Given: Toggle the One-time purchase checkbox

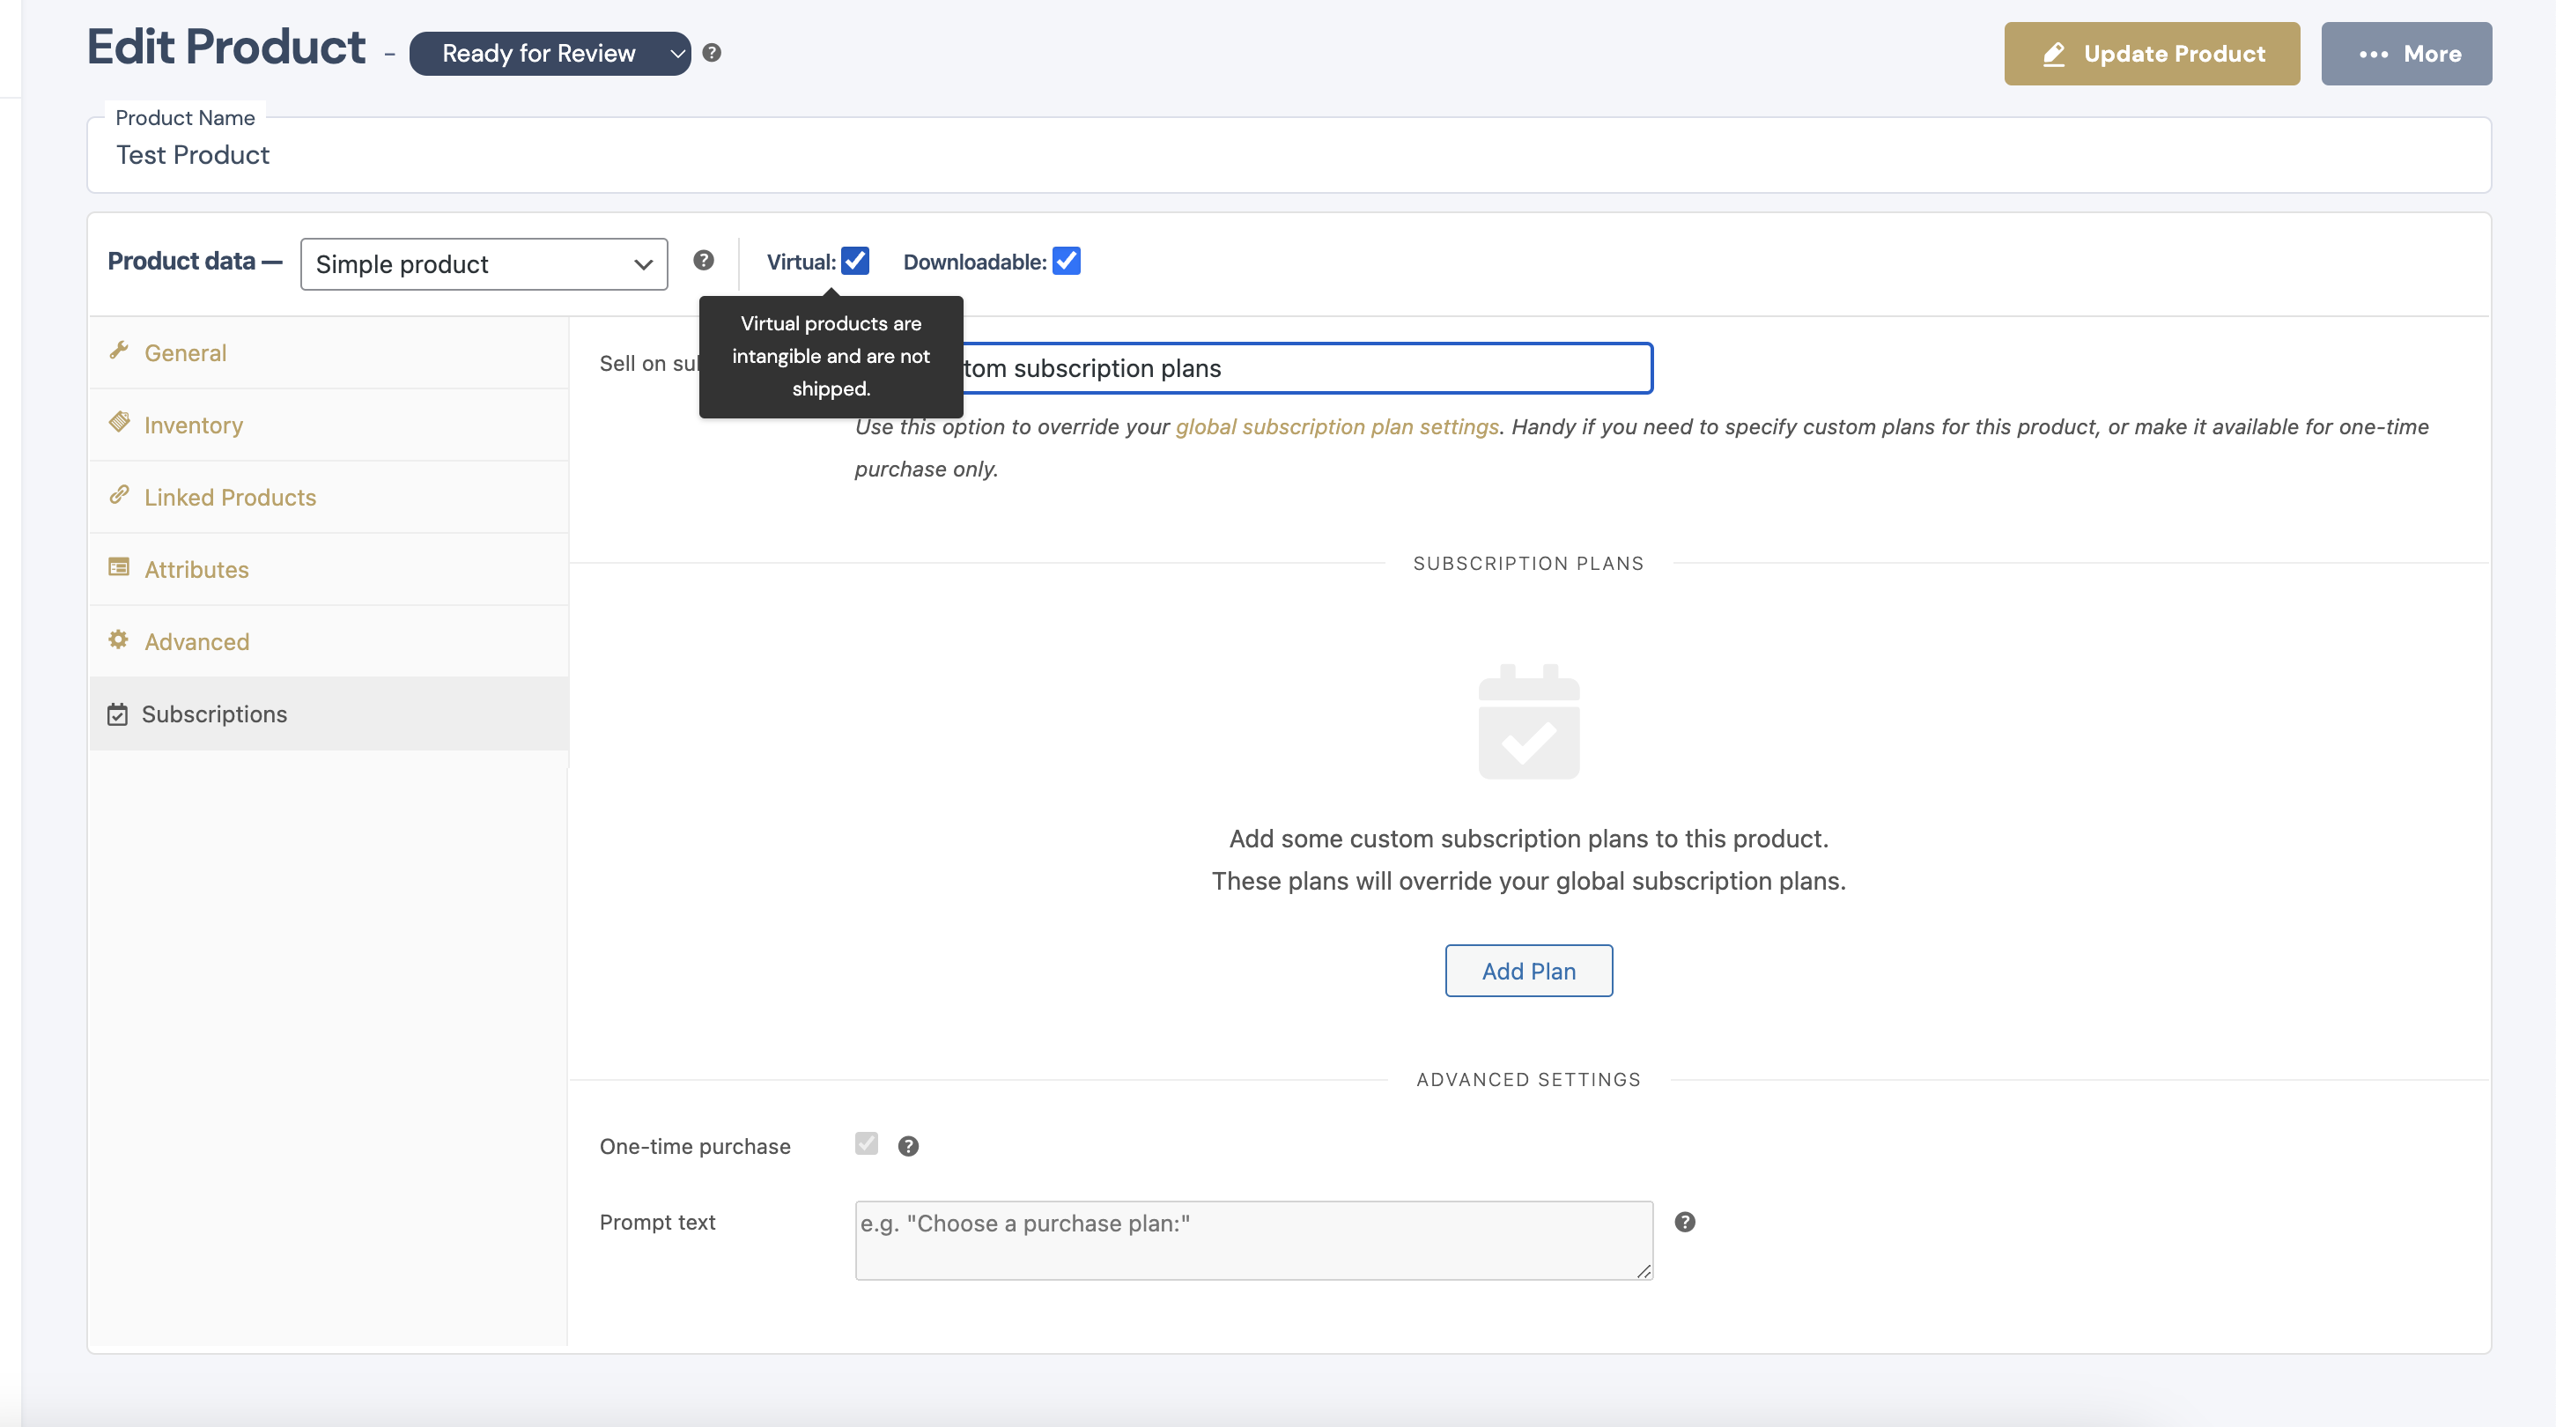Looking at the screenshot, I should tap(866, 1143).
